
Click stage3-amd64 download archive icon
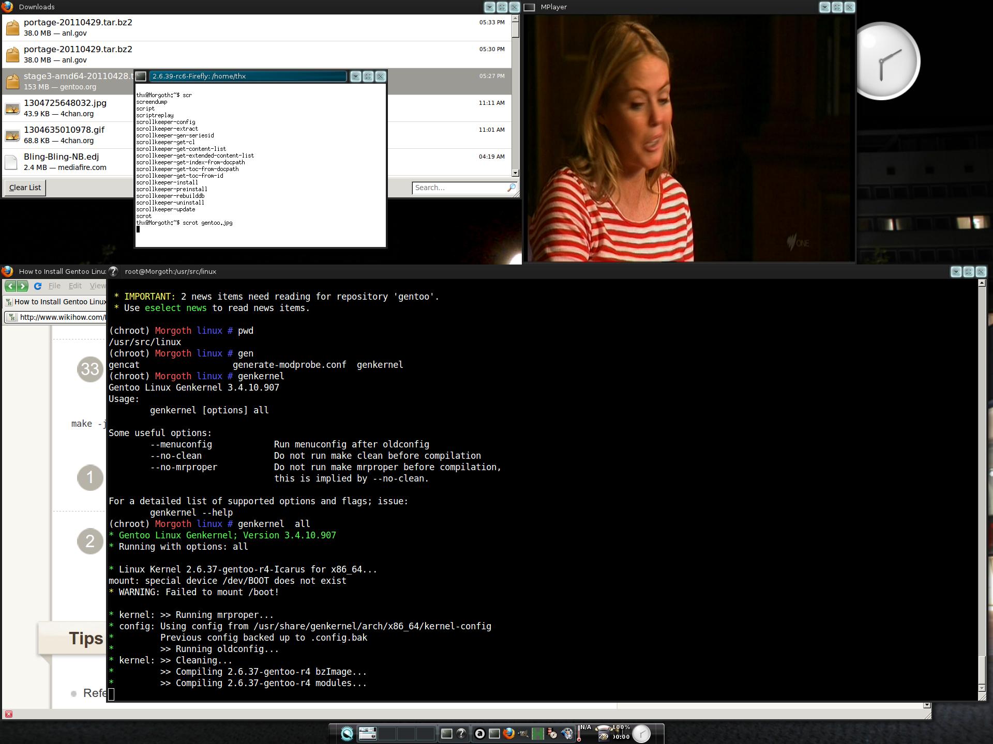[x=12, y=81]
